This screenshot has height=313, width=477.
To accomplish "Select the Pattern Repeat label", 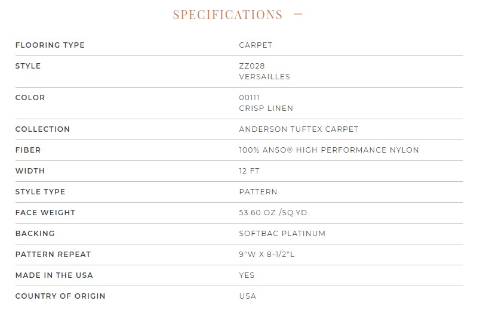I will click(53, 255).
